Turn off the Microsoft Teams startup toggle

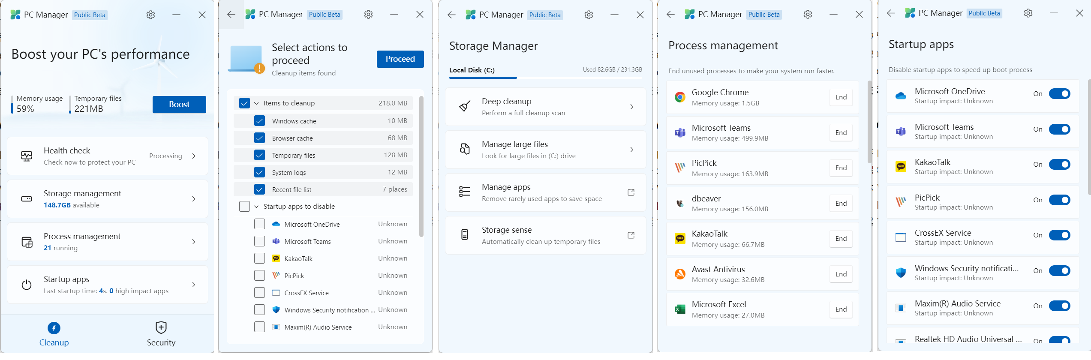coord(1059,129)
